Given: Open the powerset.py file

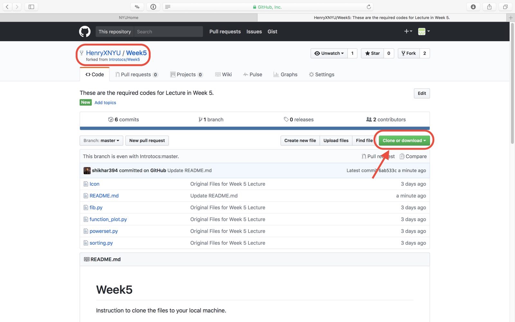Looking at the screenshot, I should click(104, 231).
